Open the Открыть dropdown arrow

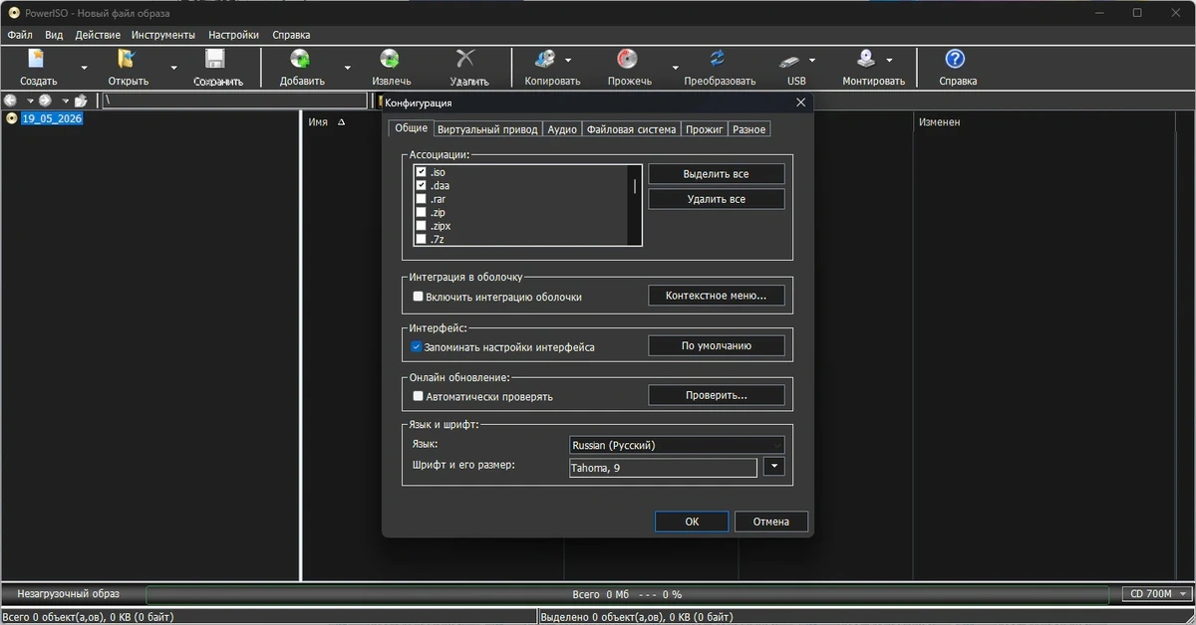point(173,68)
